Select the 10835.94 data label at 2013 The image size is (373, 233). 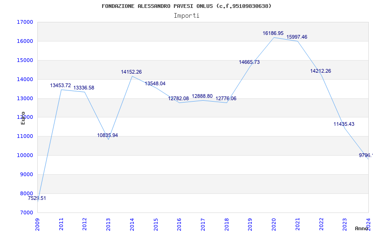(108, 136)
